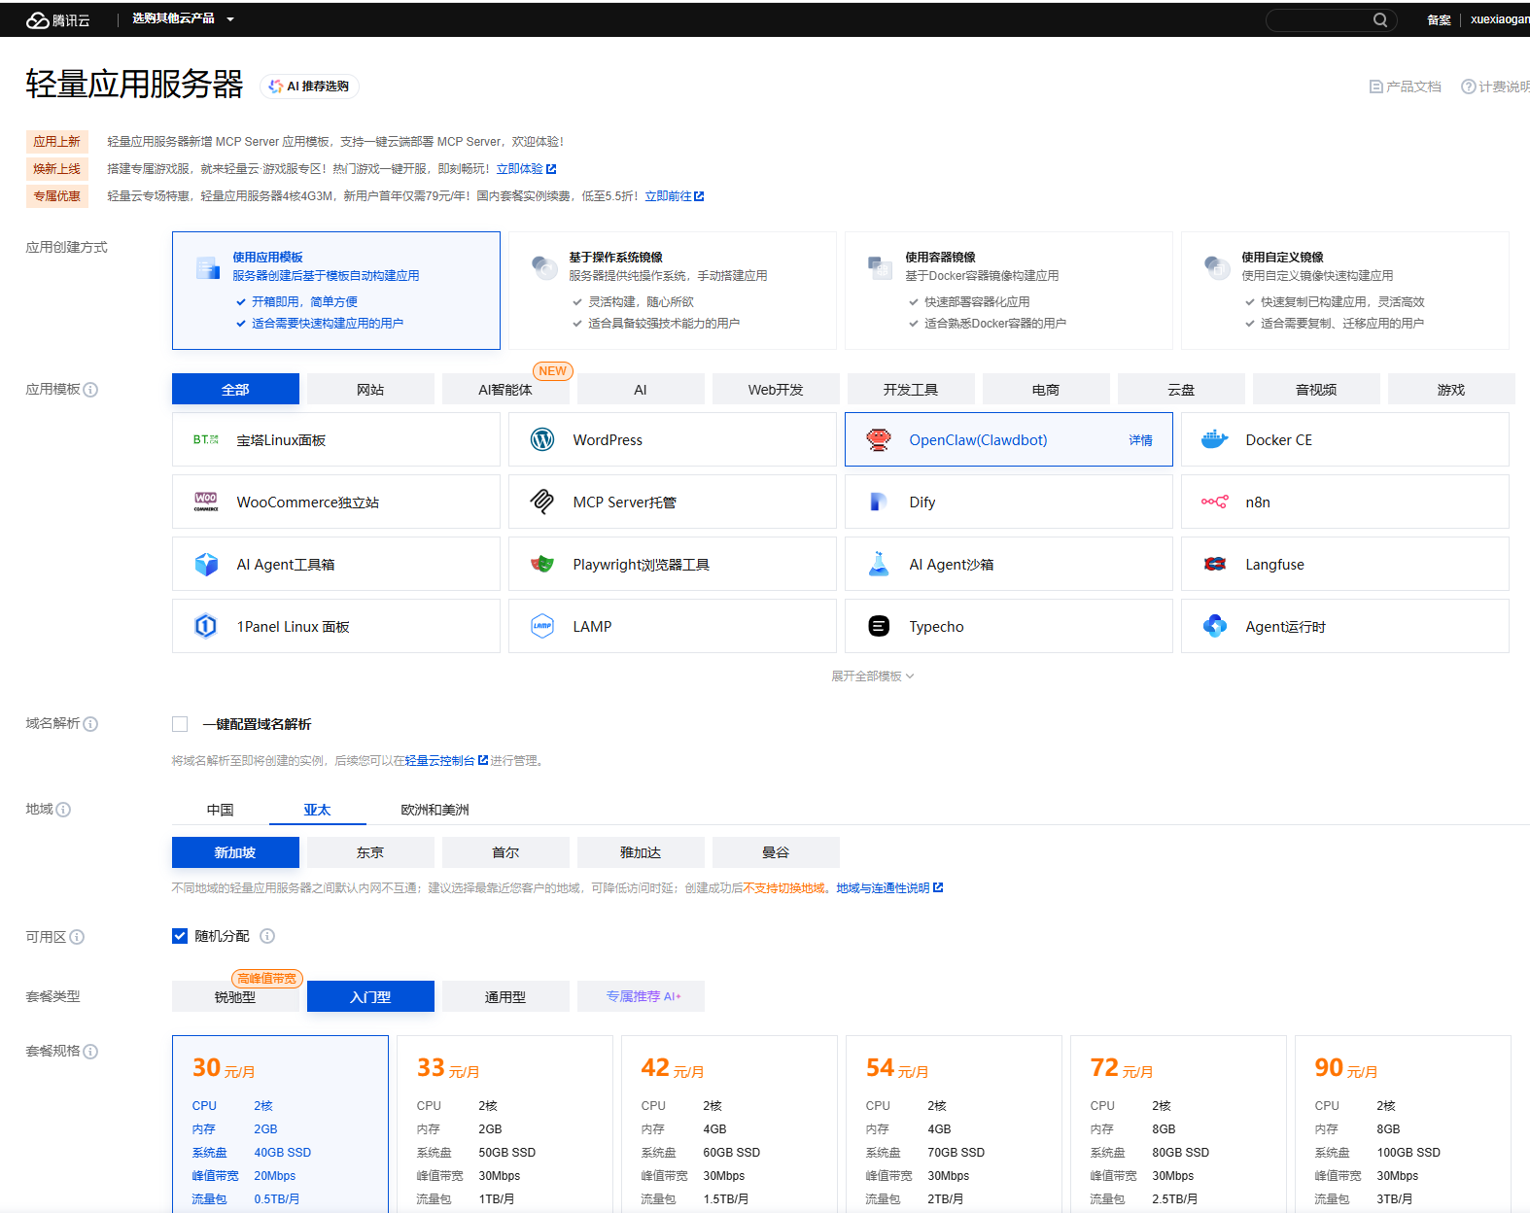Open the 备案 header link
The width and height of the screenshot is (1530, 1213).
click(1439, 19)
